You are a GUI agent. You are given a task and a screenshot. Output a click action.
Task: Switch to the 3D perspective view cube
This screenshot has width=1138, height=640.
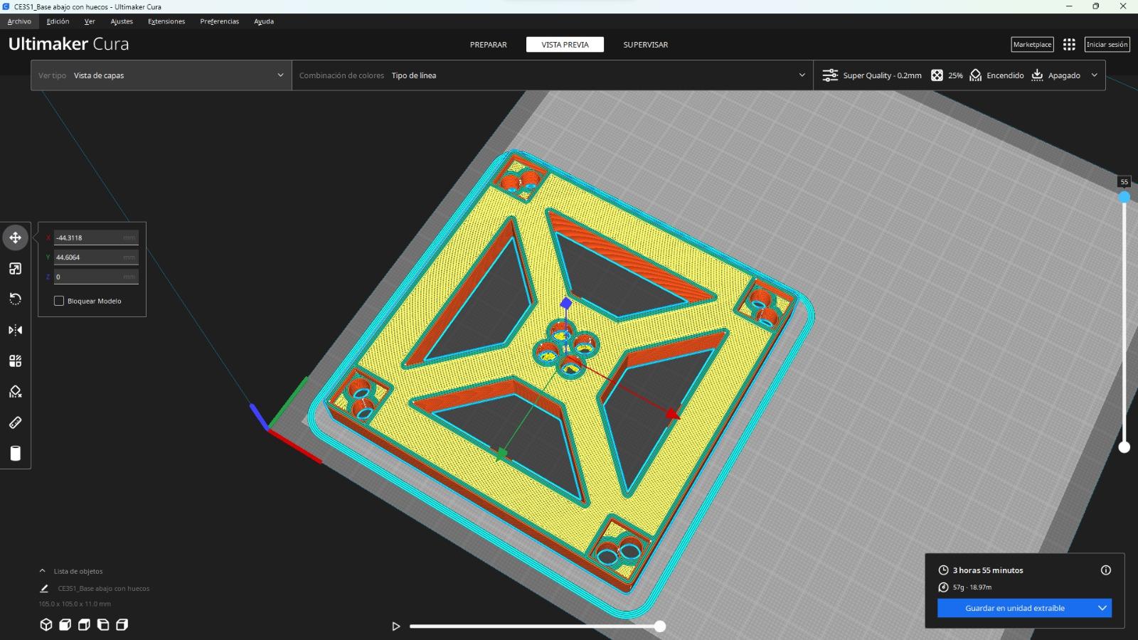(46, 625)
